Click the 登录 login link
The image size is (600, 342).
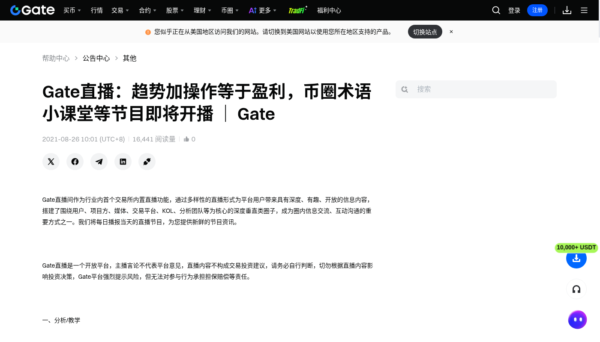tap(514, 10)
